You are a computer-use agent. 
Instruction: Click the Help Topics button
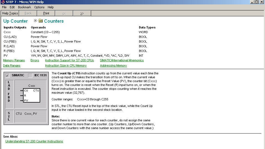[10, 13]
